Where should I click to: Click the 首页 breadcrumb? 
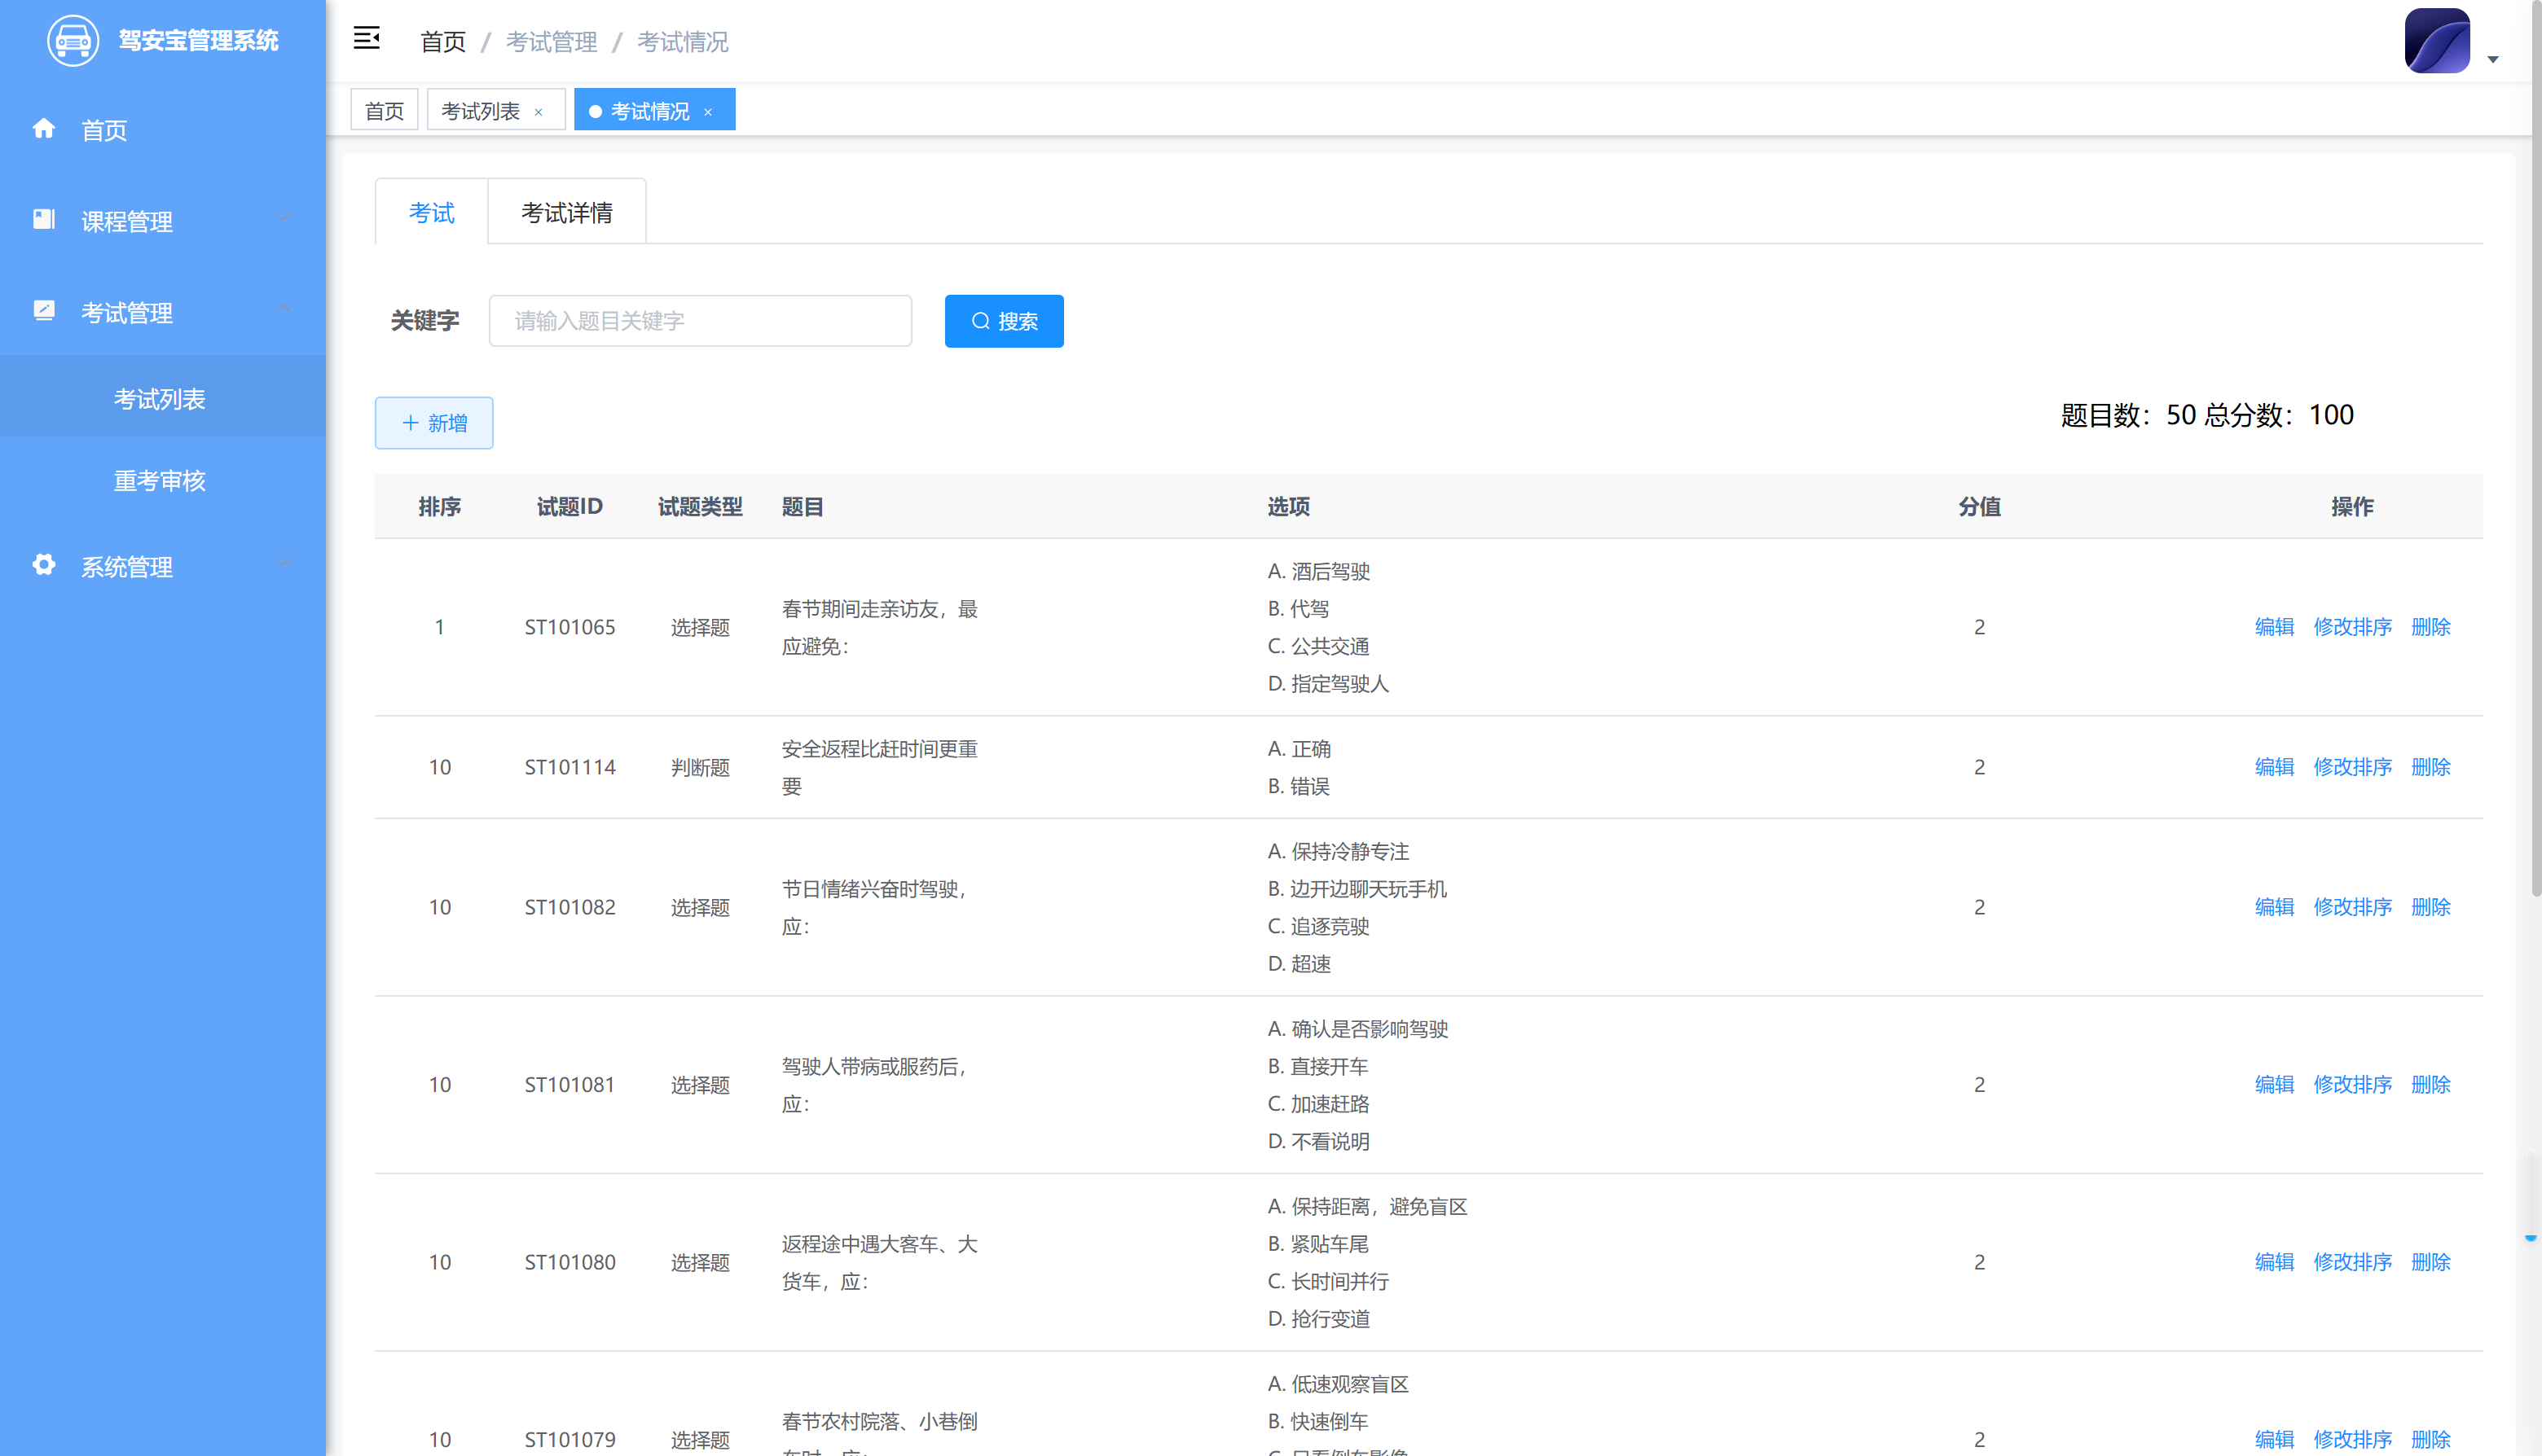point(443,42)
